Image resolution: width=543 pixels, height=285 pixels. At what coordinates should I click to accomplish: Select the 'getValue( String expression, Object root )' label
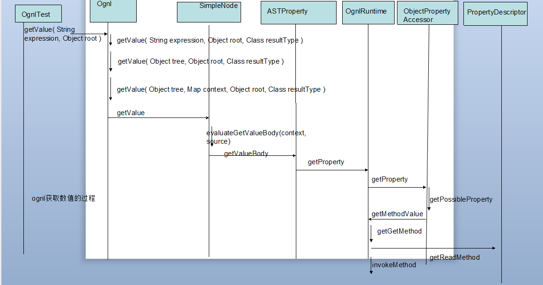pyautogui.click(x=63, y=34)
